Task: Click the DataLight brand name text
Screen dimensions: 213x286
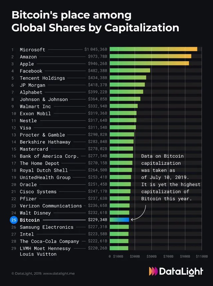Action: point(181,271)
